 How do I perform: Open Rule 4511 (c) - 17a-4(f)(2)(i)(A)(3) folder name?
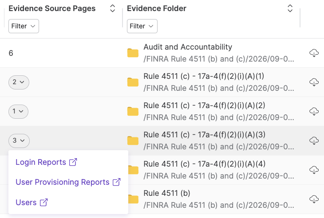click(x=204, y=135)
